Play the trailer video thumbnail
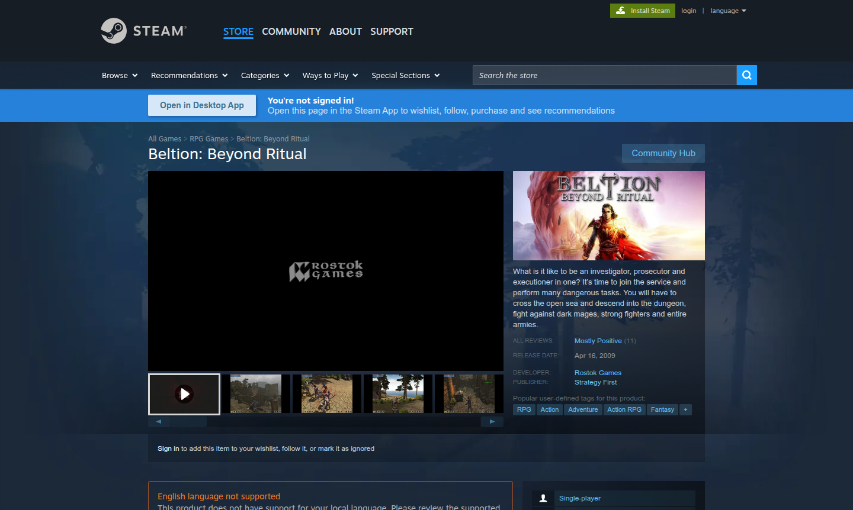 point(184,394)
